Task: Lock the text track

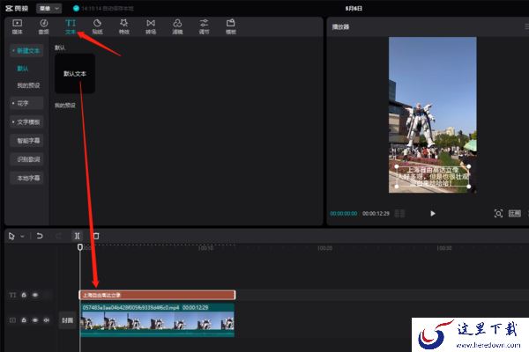Action: [x=24, y=295]
